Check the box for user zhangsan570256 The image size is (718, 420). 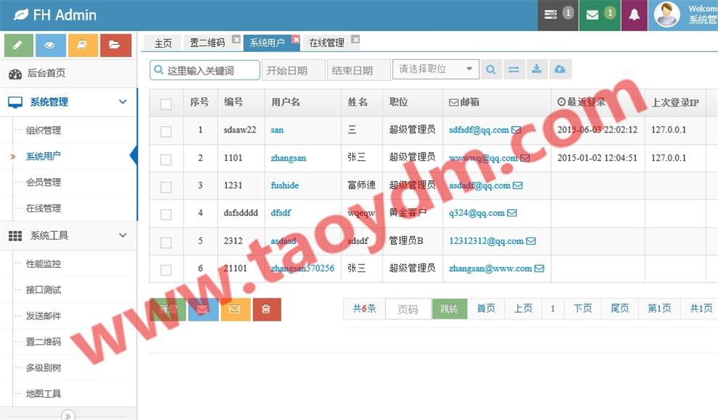pyautogui.click(x=166, y=270)
